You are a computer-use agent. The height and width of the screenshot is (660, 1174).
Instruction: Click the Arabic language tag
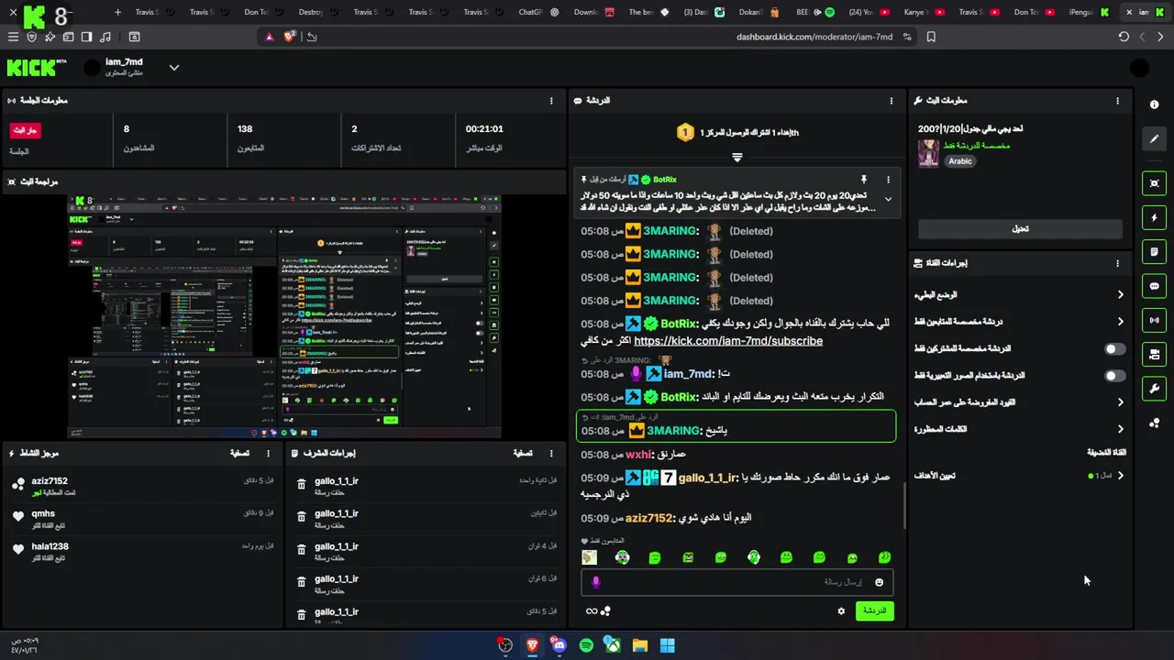coord(960,161)
